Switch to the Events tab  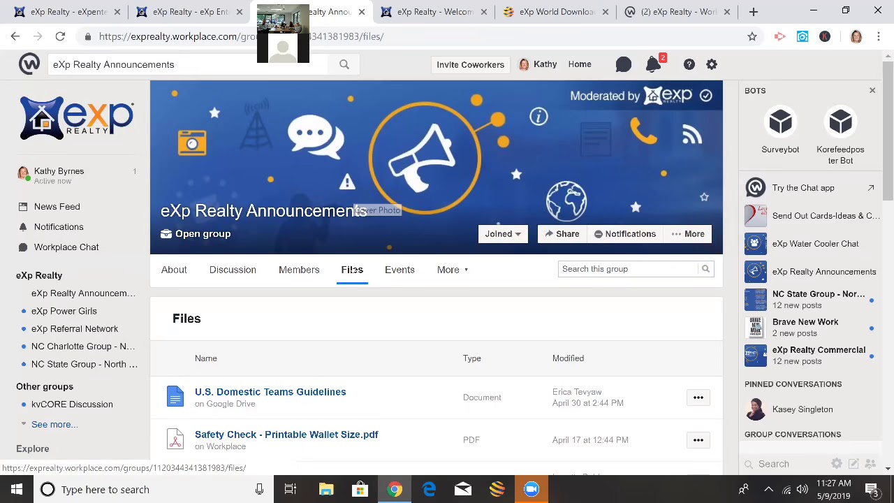pyautogui.click(x=400, y=270)
